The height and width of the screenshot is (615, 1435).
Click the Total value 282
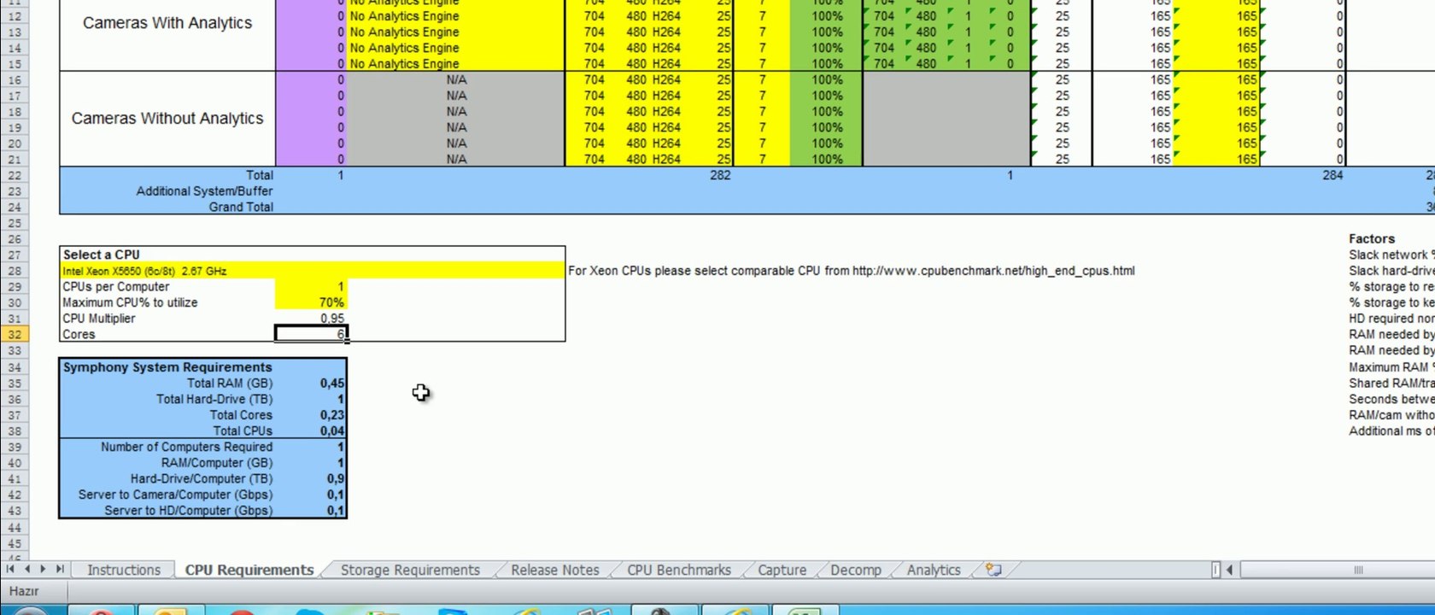pos(720,175)
